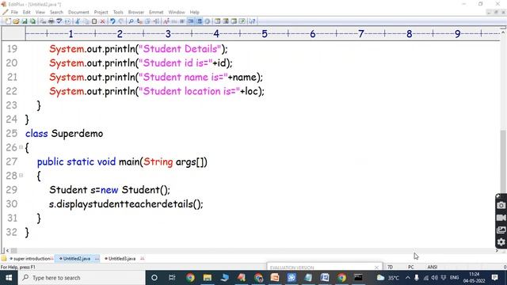Click the video record icon in recorder panel
Viewport: 507px width, 285px height.
point(501,218)
